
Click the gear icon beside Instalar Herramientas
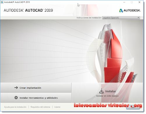click(16, 98)
